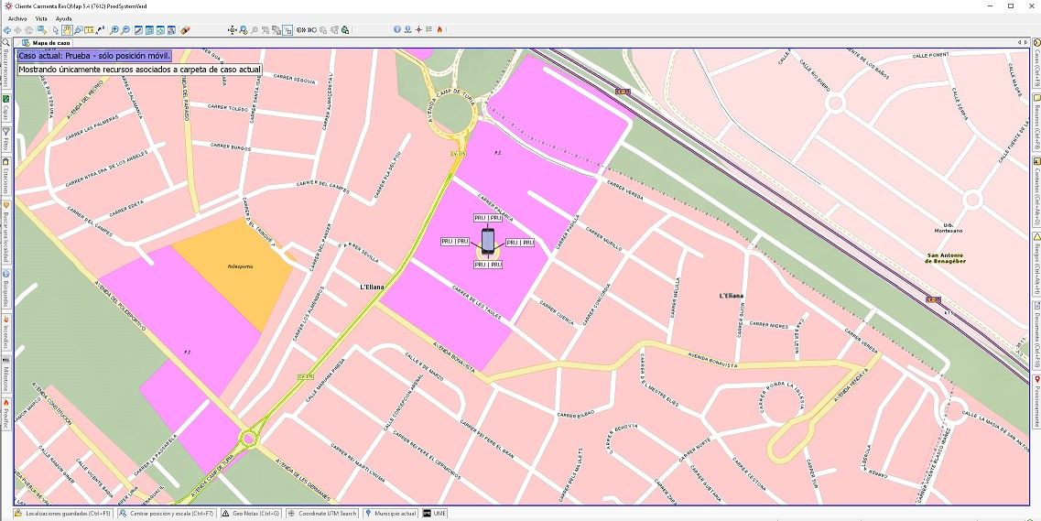The width and height of the screenshot is (1041, 521).
Task: Expand the Recursos side panel
Action: pos(1036,114)
